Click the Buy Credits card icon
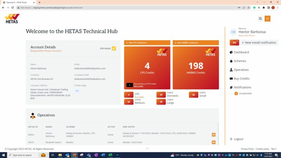281x158 pixels. 231,79
